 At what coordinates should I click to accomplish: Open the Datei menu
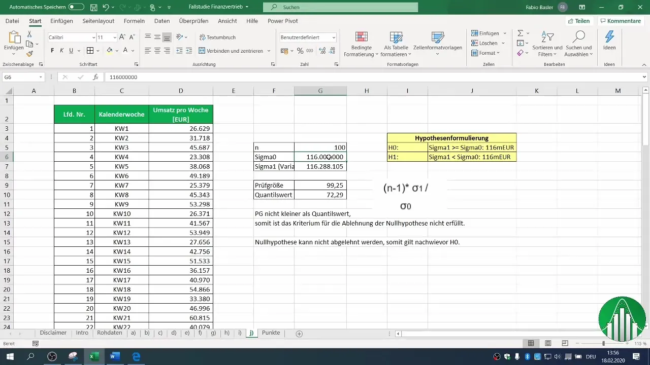[12, 21]
